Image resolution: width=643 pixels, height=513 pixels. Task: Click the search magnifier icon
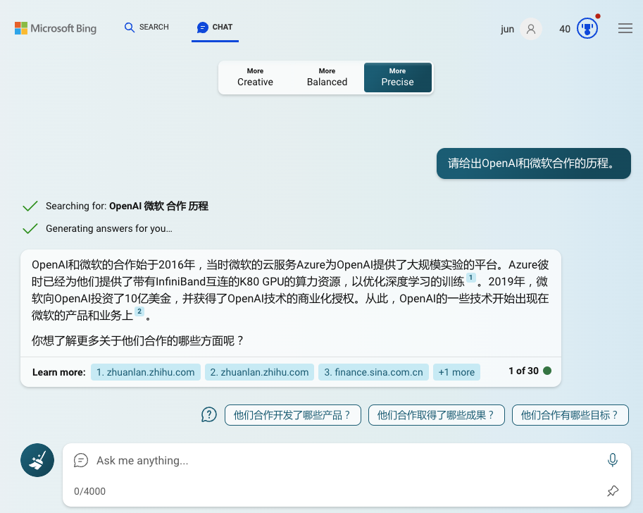click(x=129, y=27)
